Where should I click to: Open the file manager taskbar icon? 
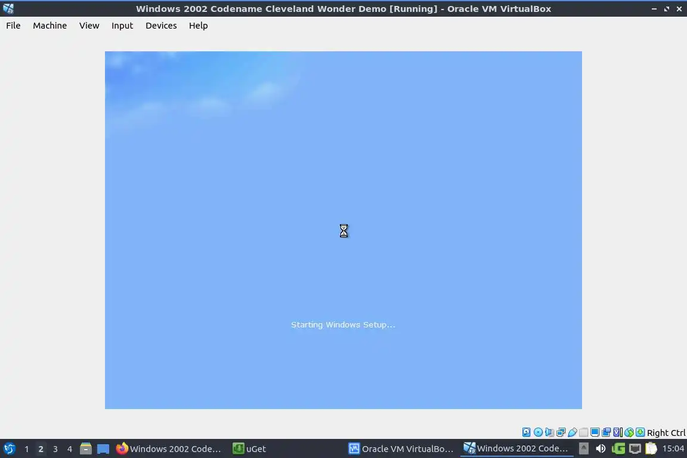(86, 449)
